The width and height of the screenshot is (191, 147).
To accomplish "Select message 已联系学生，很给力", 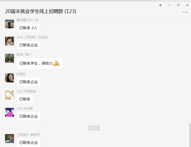I will [40, 64].
